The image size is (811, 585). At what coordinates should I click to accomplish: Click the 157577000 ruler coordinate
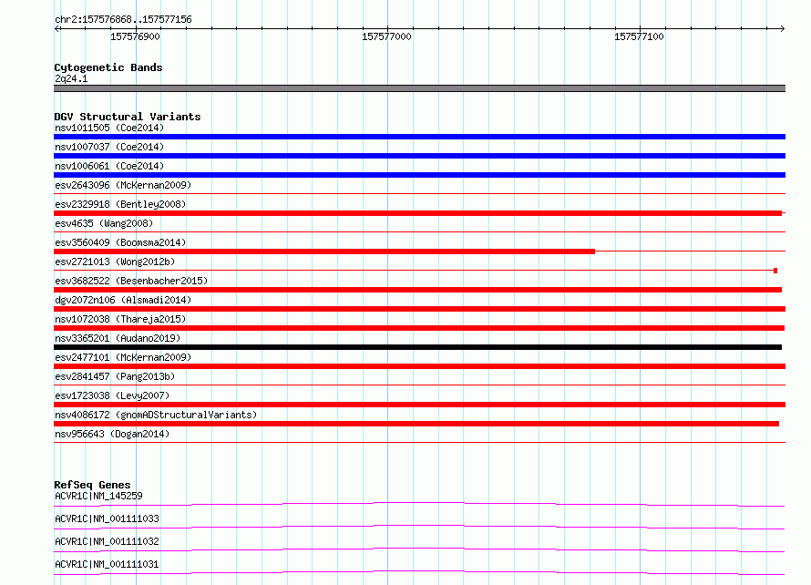(386, 36)
